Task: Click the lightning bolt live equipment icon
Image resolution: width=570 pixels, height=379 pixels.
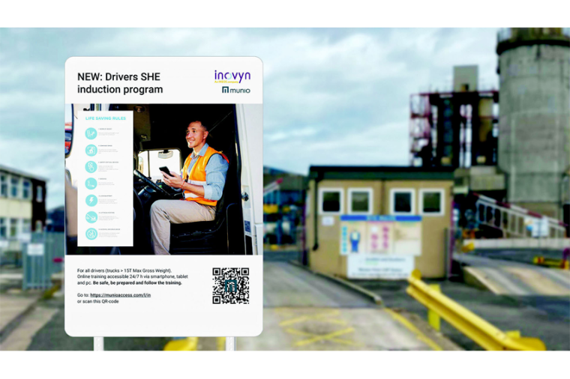Action: [x=91, y=201]
